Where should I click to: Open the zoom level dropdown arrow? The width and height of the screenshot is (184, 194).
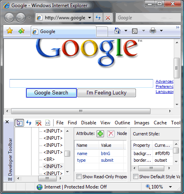pyautogui.click(x=171, y=187)
